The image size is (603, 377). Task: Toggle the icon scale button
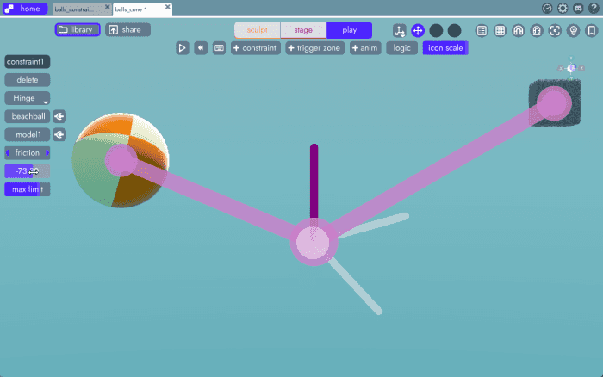444,48
